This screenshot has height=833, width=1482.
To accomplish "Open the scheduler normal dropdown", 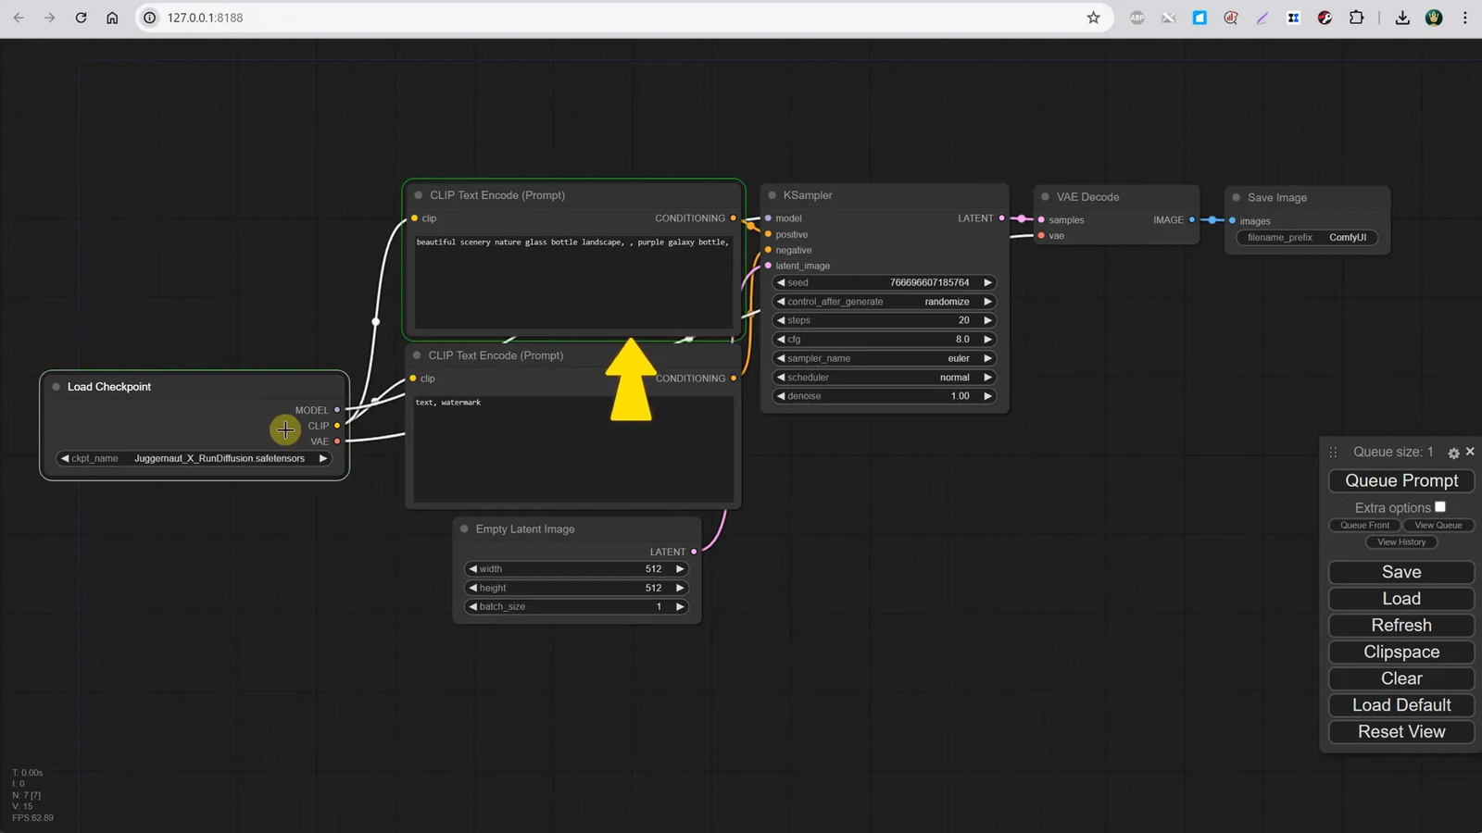I will pos(885,378).
